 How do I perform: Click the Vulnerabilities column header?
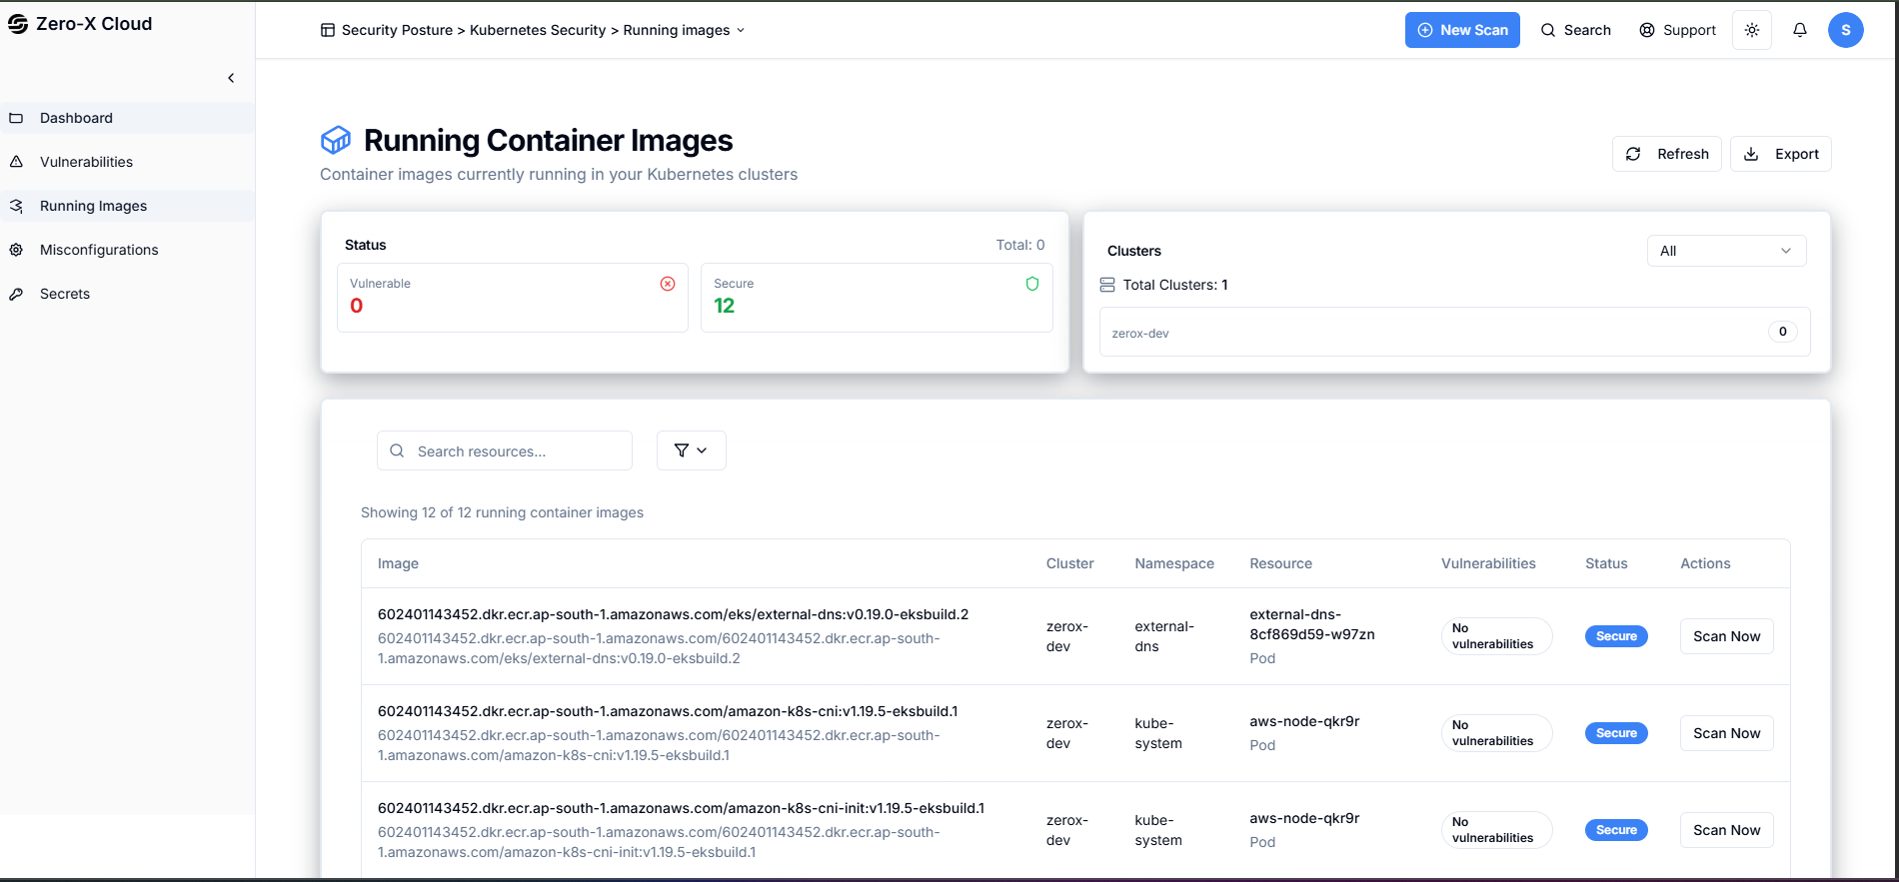coord(1488,563)
